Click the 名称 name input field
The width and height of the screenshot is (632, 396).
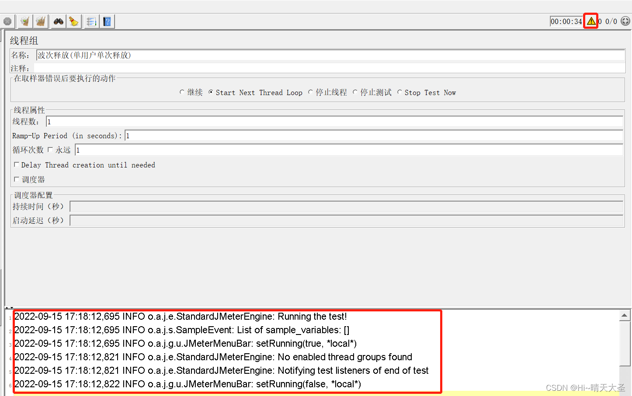coord(330,55)
